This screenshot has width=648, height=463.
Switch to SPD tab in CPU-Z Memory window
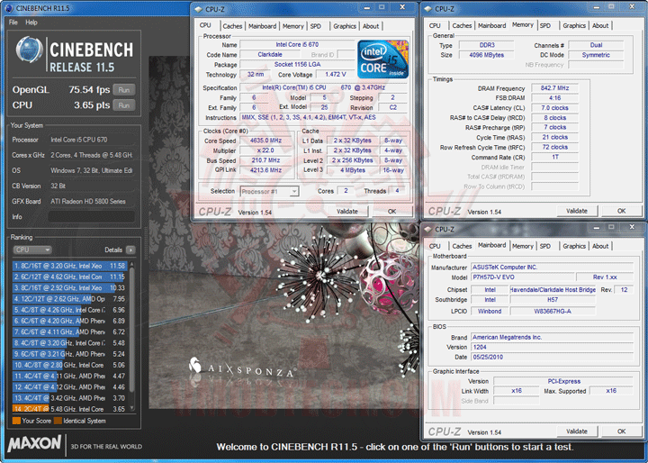(545, 25)
